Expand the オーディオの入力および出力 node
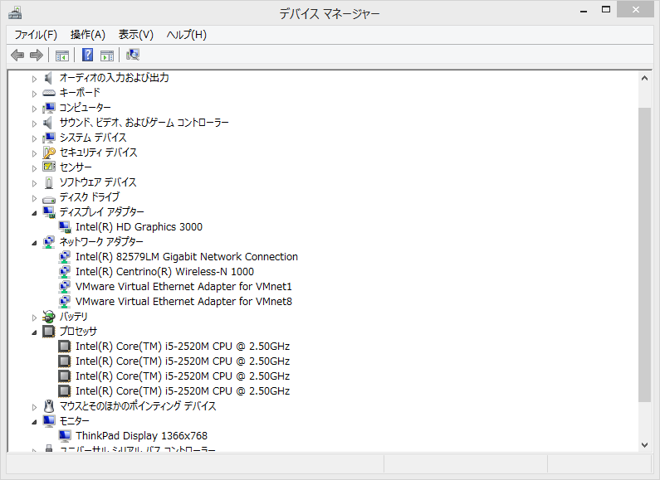 (35, 79)
